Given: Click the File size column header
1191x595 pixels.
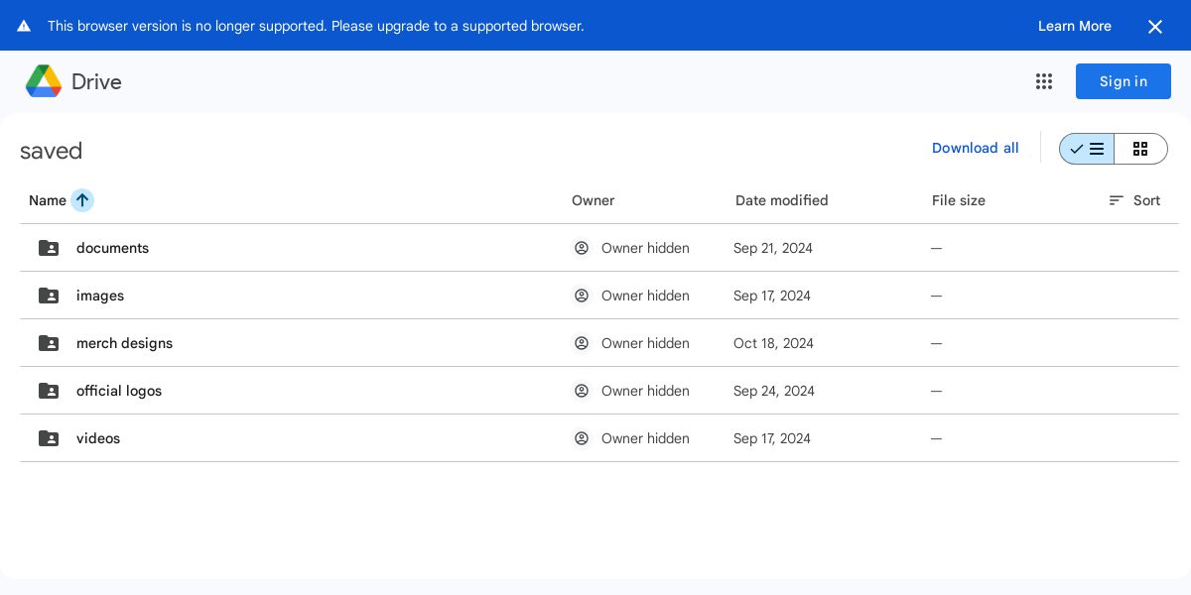Looking at the screenshot, I should point(958,200).
